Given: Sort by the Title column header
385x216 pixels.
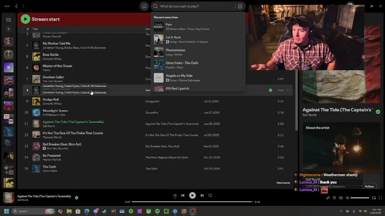Looking at the screenshot, I should coord(35,29).
